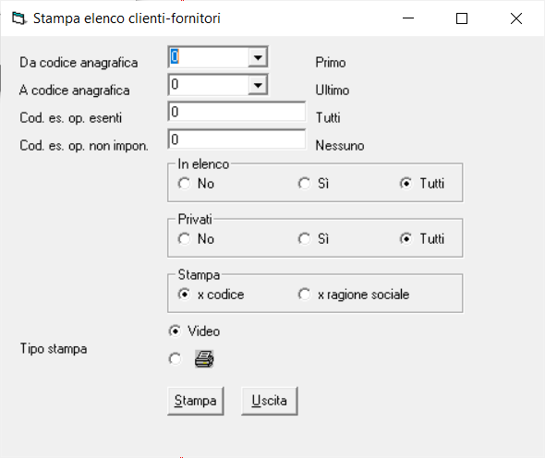The width and height of the screenshot is (545, 458).
Task: Open the Da codice anagrafica dropdown arrow
Action: pyautogui.click(x=258, y=57)
